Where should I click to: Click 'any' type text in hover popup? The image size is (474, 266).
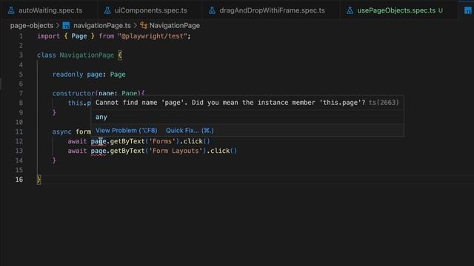(x=101, y=117)
